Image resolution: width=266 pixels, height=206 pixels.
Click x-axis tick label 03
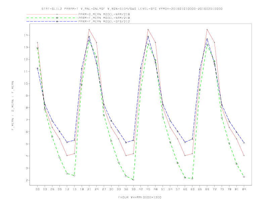click(x=45, y=189)
